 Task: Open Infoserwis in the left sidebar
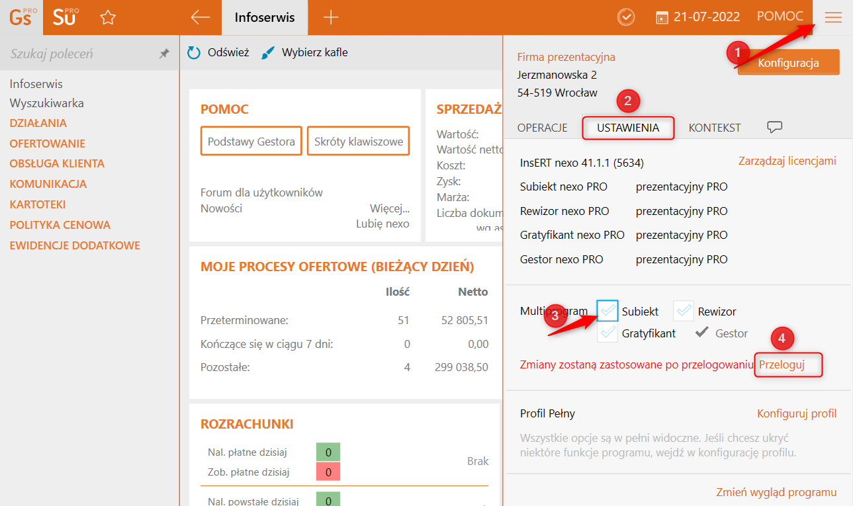pos(36,84)
